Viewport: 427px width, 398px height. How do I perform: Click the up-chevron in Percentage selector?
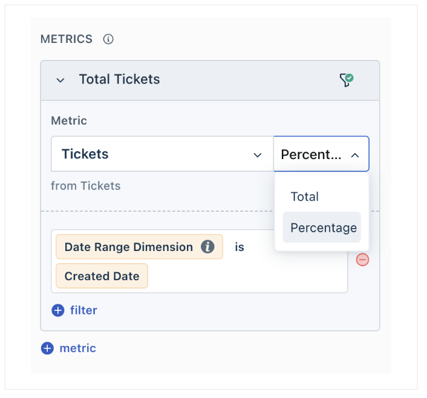coord(355,155)
